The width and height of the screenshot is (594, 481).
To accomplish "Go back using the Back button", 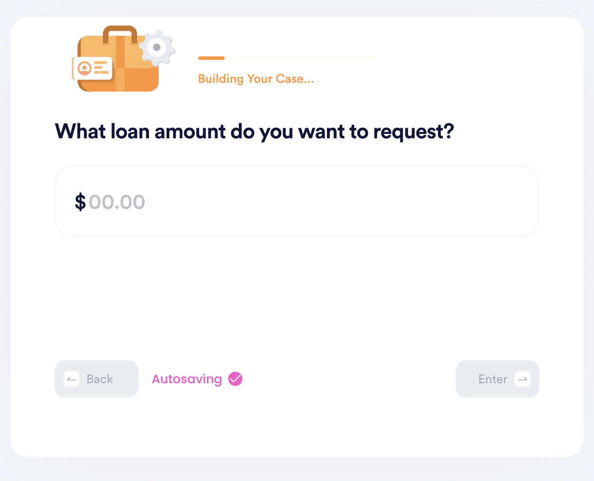I will (97, 379).
